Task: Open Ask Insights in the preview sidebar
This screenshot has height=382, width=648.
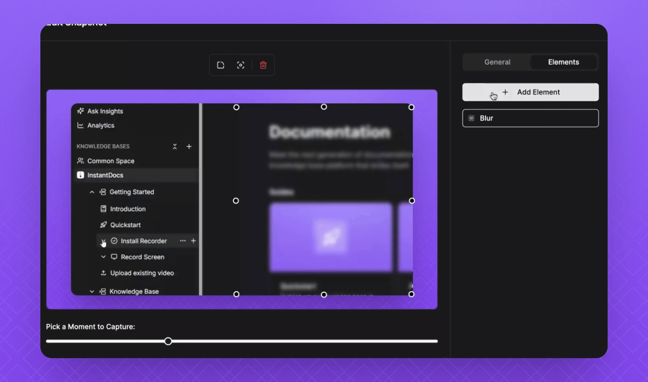Action: pyautogui.click(x=105, y=111)
